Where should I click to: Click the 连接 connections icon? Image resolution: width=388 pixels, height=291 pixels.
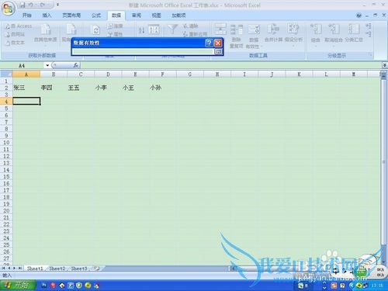pos(116,26)
